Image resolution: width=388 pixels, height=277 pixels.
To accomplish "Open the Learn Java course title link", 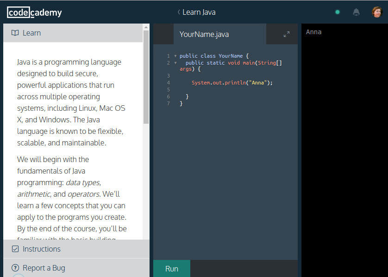I will point(199,12).
